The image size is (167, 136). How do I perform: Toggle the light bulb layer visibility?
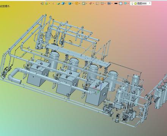[x=132, y=3]
